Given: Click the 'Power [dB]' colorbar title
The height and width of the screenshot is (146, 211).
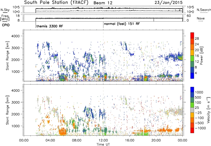Looking at the screenshot, I should (x=201, y=56).
